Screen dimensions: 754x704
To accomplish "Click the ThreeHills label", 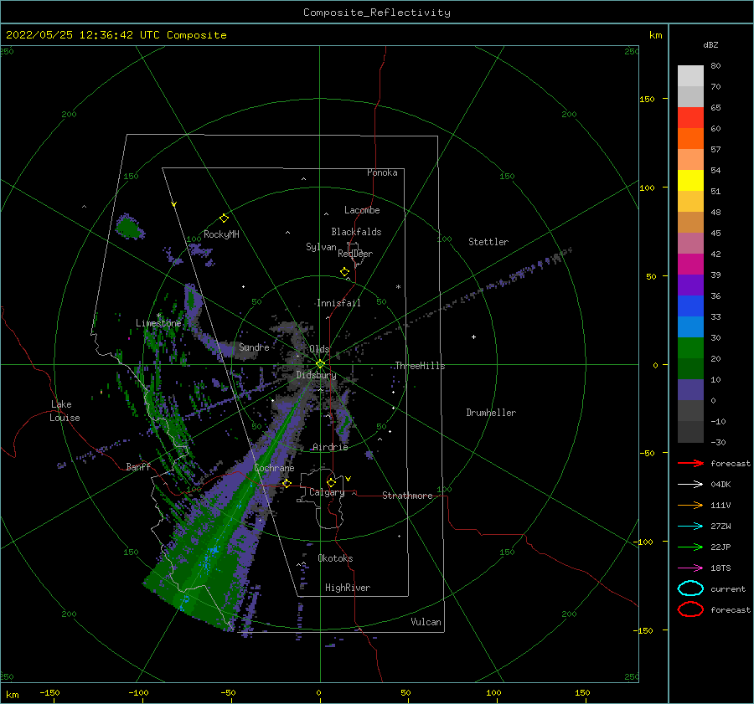I will pyautogui.click(x=420, y=366).
